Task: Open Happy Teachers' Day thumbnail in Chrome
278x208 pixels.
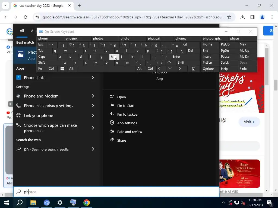Action: (240, 174)
